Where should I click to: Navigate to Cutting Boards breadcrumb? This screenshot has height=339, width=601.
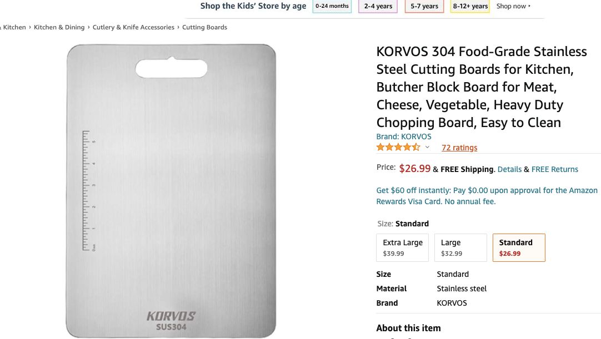pos(204,27)
